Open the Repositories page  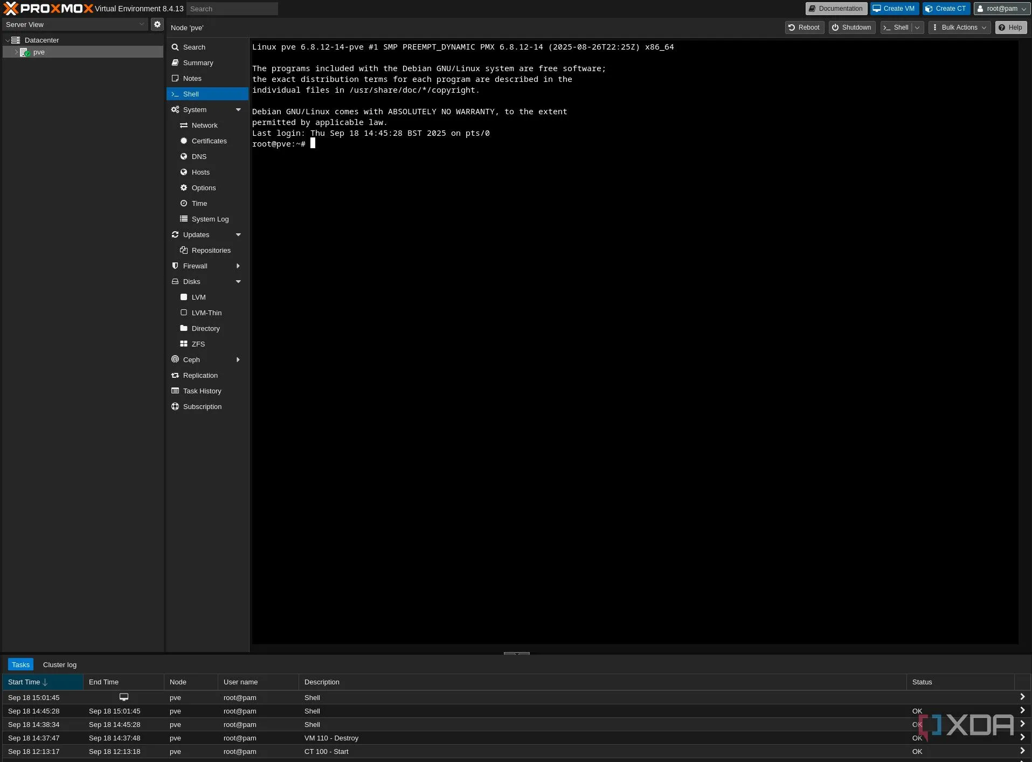coord(211,250)
